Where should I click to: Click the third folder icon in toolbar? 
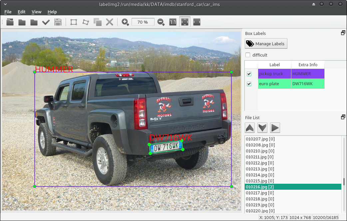(x=34, y=22)
